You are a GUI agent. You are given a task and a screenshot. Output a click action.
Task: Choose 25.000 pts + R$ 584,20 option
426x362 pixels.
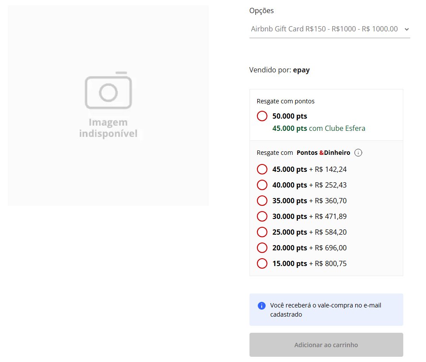(x=262, y=232)
